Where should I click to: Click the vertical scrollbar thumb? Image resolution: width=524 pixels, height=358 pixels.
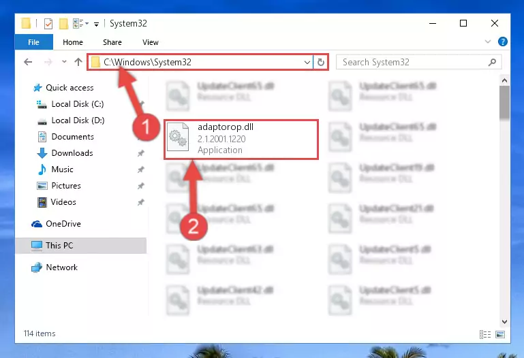(x=505, y=102)
